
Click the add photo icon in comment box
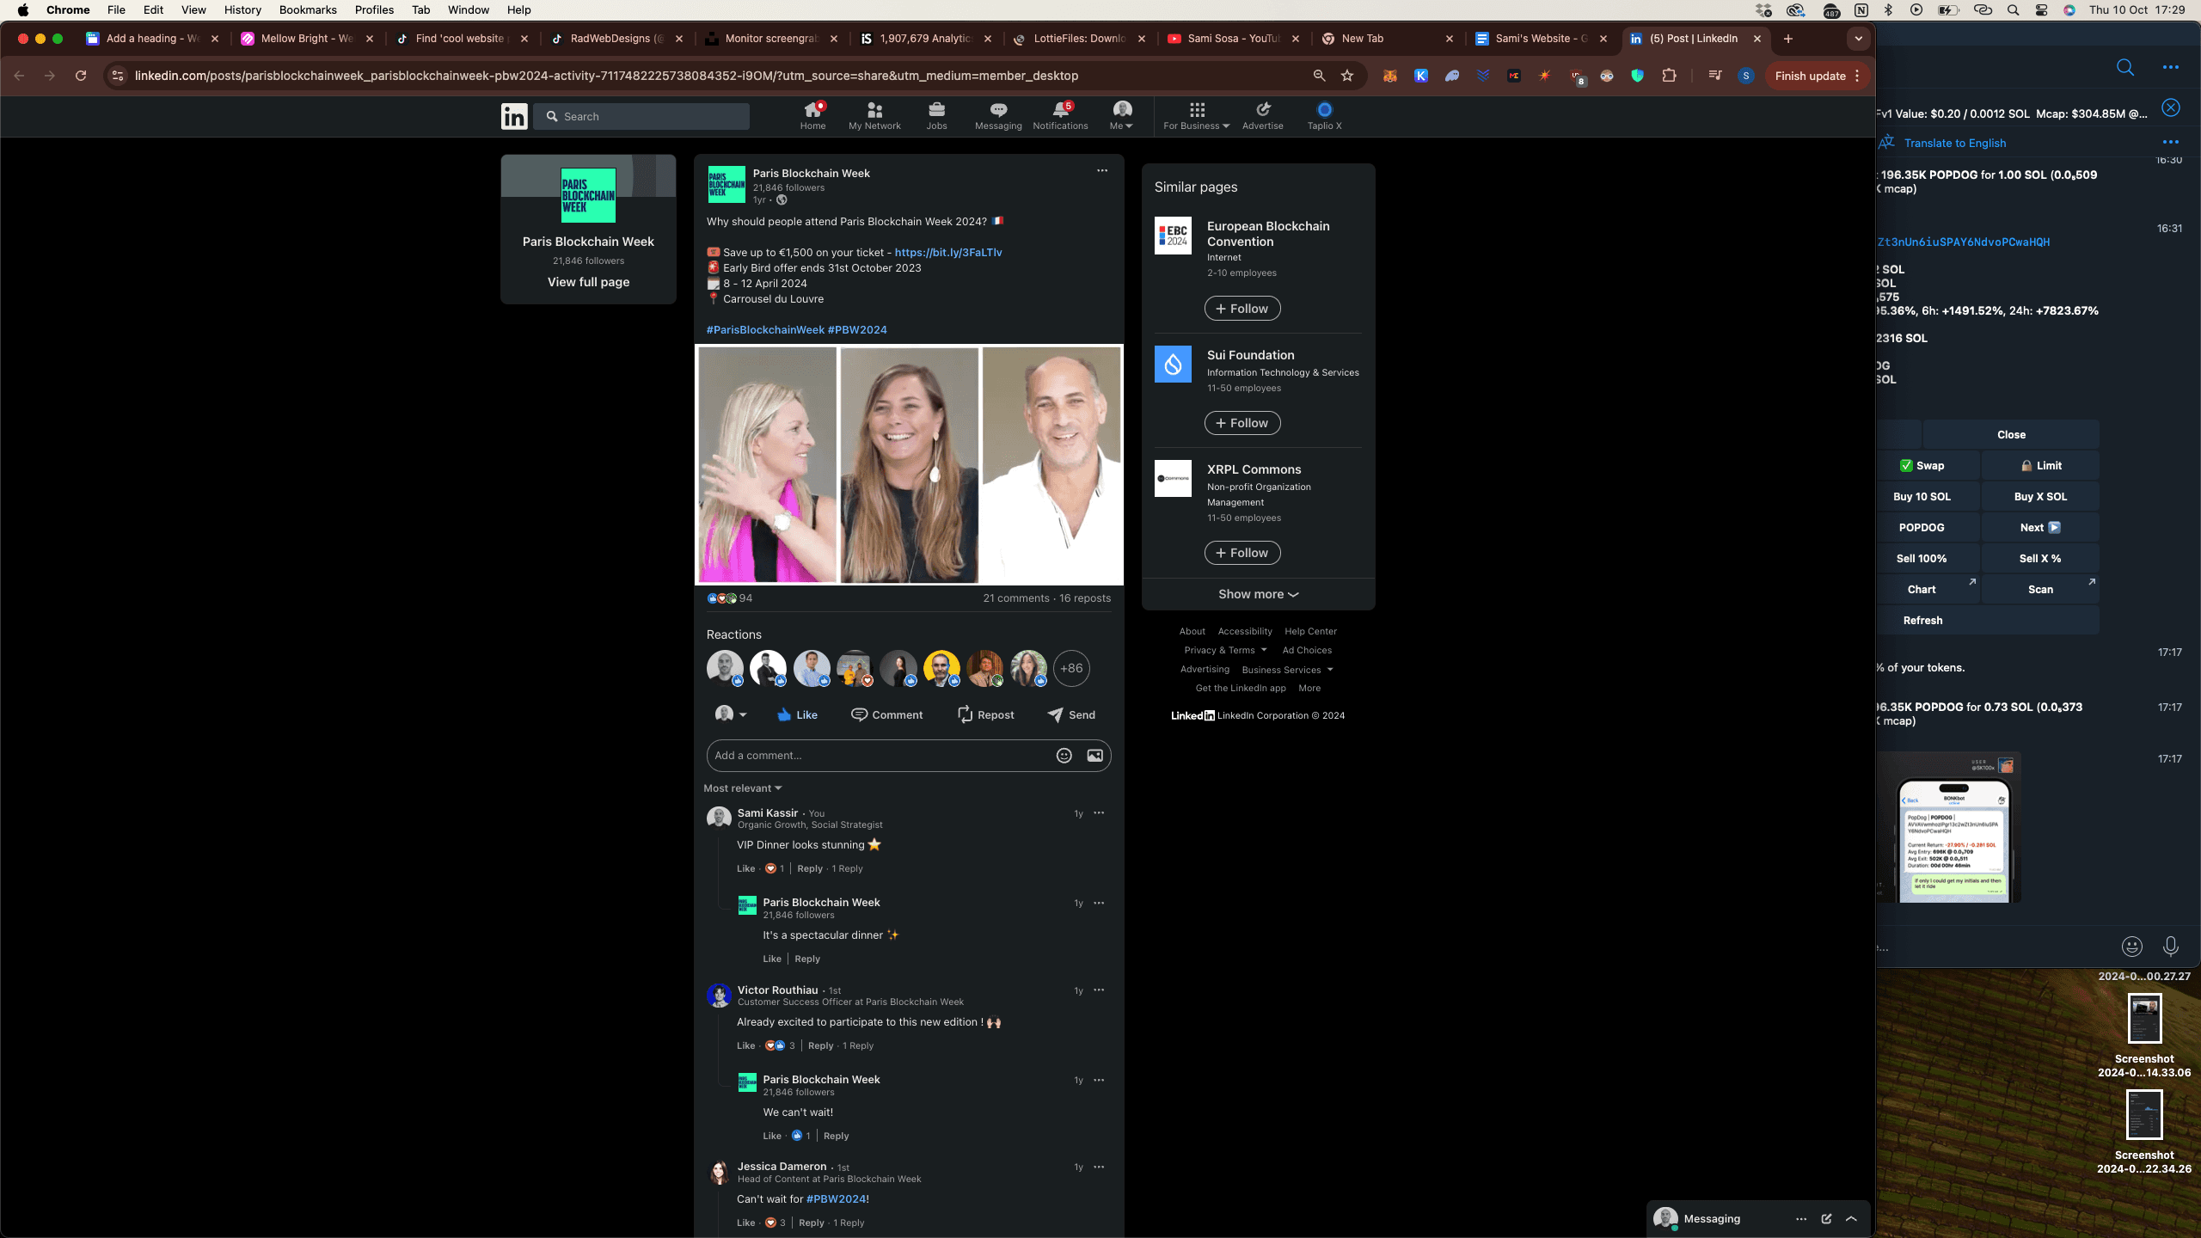pos(1094,756)
